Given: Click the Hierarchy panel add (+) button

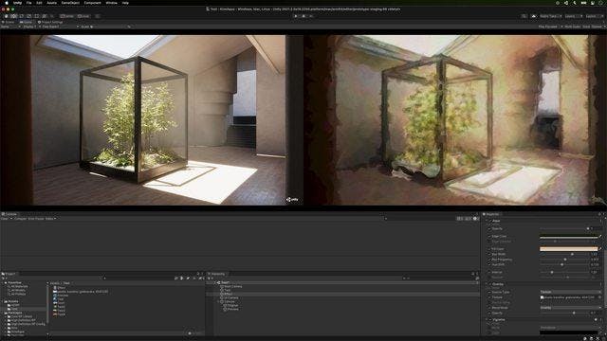Looking at the screenshot, I should tap(210, 278).
